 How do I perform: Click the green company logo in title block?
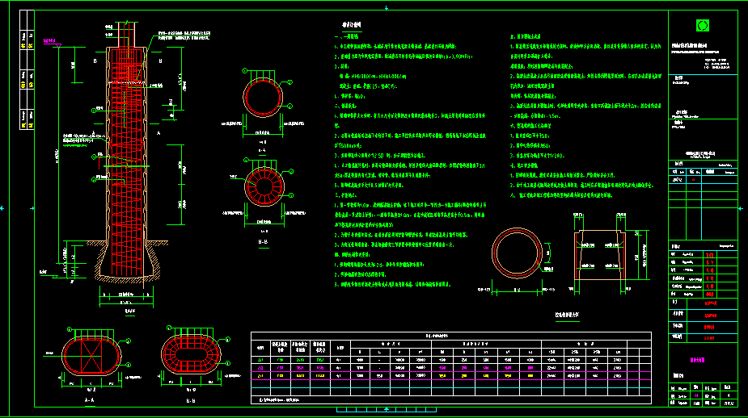pyautogui.click(x=702, y=26)
